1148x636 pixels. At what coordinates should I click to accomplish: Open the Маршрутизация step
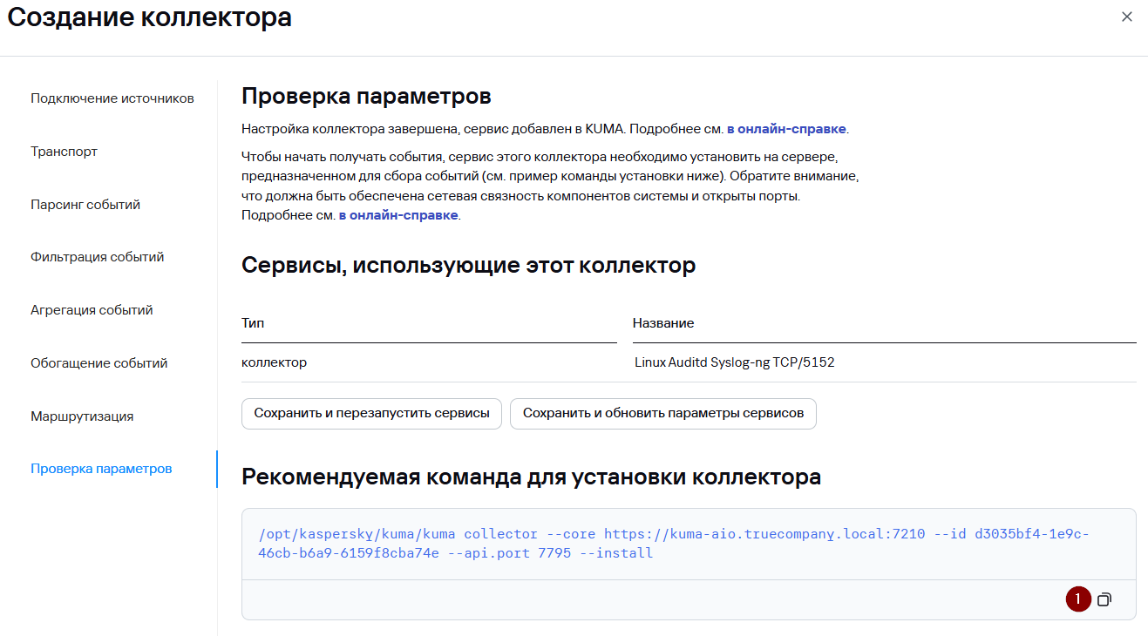[82, 416]
